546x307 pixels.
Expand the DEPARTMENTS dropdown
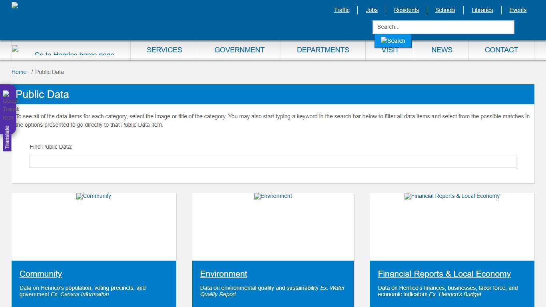click(x=323, y=50)
